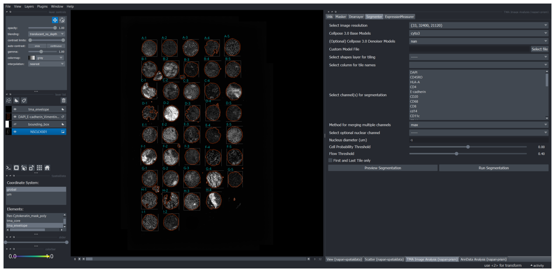The image size is (555, 272).
Task: Open the Layers menu
Action: click(29, 6)
